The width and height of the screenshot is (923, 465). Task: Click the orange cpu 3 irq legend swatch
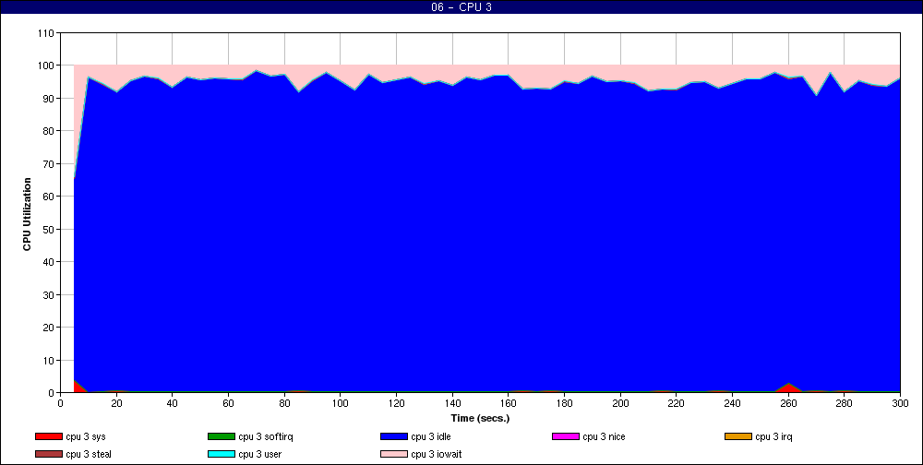click(738, 436)
